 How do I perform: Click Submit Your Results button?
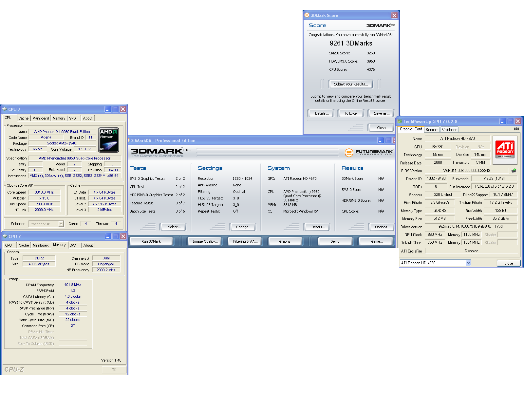(x=351, y=84)
